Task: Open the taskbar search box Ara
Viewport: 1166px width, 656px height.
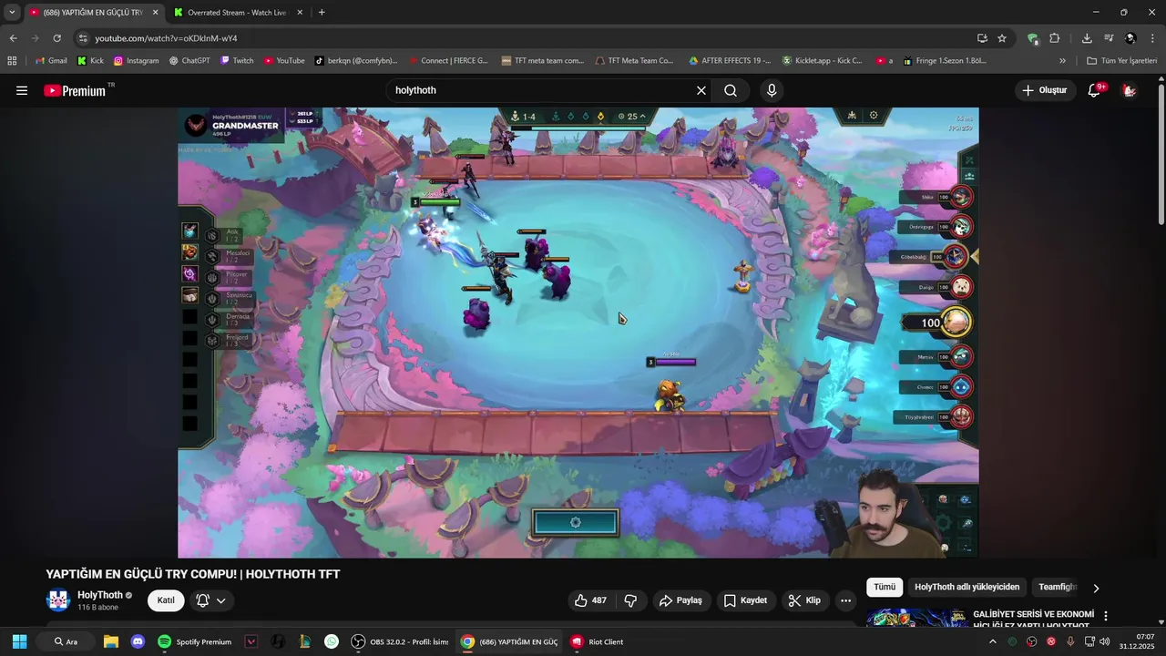Action: point(66,641)
